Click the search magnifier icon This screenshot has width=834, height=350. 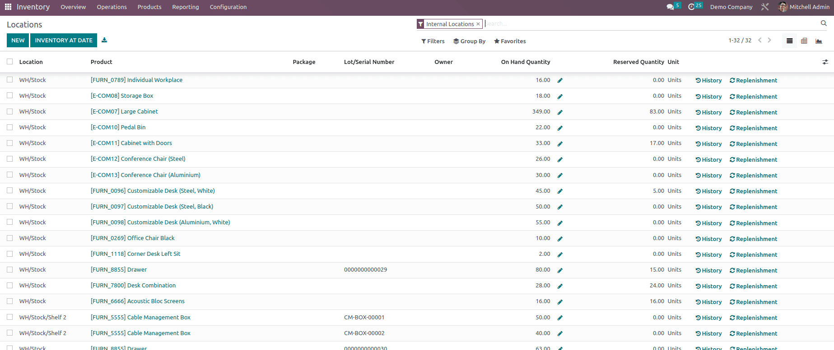pyautogui.click(x=824, y=23)
